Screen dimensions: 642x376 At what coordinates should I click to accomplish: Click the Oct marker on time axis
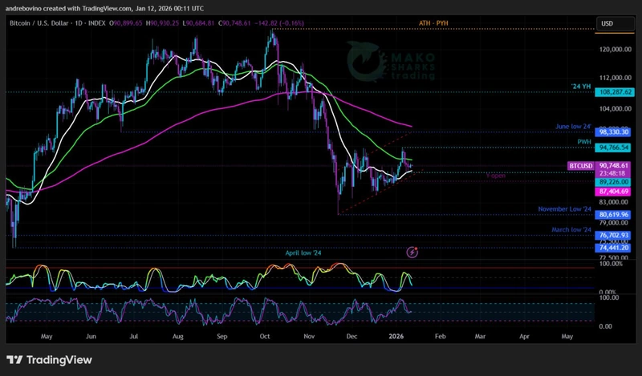point(264,338)
